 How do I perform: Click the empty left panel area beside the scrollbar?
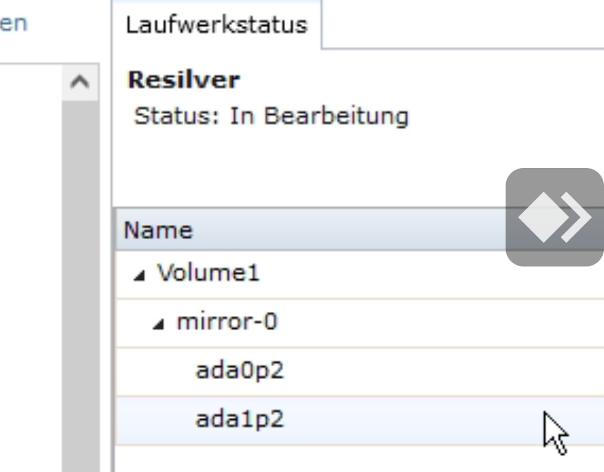31,270
